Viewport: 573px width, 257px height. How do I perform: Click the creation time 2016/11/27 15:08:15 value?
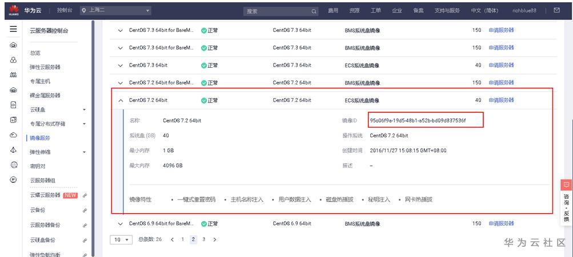pyautogui.click(x=408, y=150)
